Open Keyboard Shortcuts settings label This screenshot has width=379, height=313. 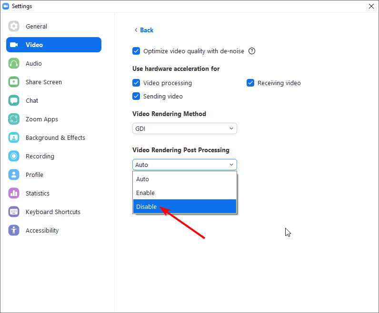click(x=53, y=212)
